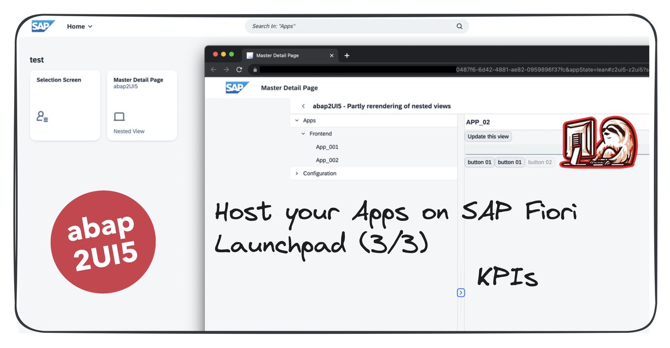Click the Master Detail Page app title

pos(289,88)
